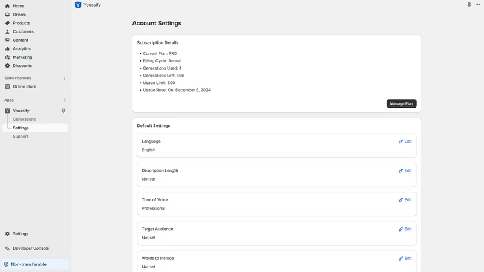Click the Orders inbox icon
Image resolution: width=484 pixels, height=272 pixels.
tap(7, 15)
